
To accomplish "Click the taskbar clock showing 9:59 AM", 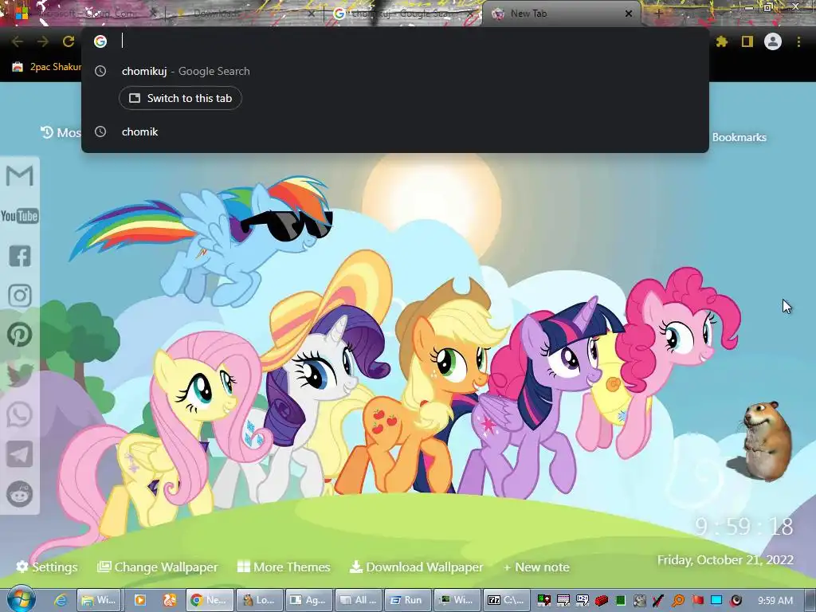I will pos(775,601).
